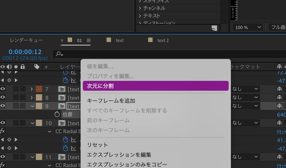Open layer 10 track matte なし dropdown
The height and width of the screenshot is (168, 286).
245,123
